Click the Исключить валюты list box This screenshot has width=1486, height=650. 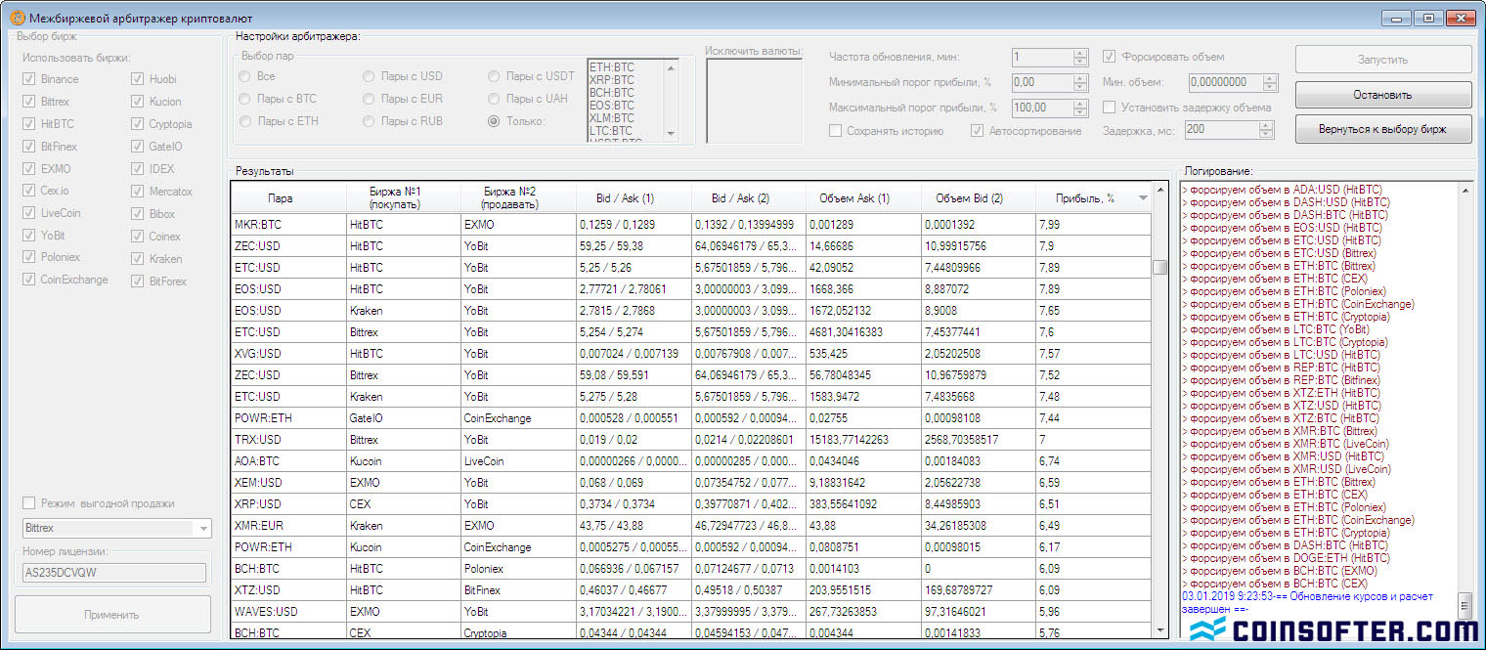tap(754, 101)
